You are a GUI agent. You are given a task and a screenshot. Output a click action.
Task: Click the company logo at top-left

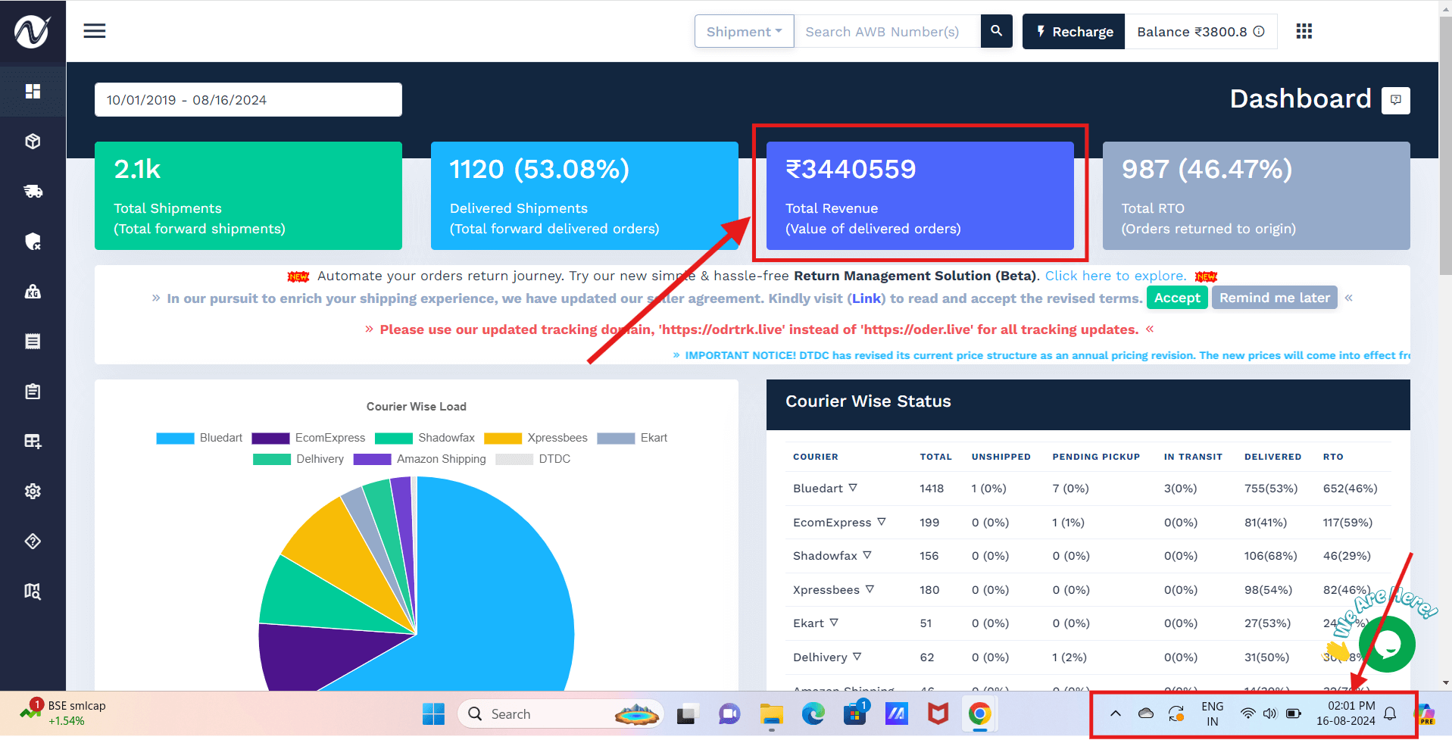[x=33, y=31]
